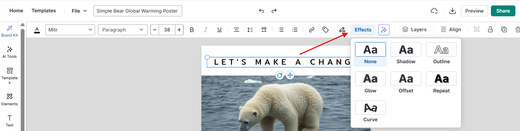
Task: Open AI Tools in the sidebar
Action: pos(10,52)
